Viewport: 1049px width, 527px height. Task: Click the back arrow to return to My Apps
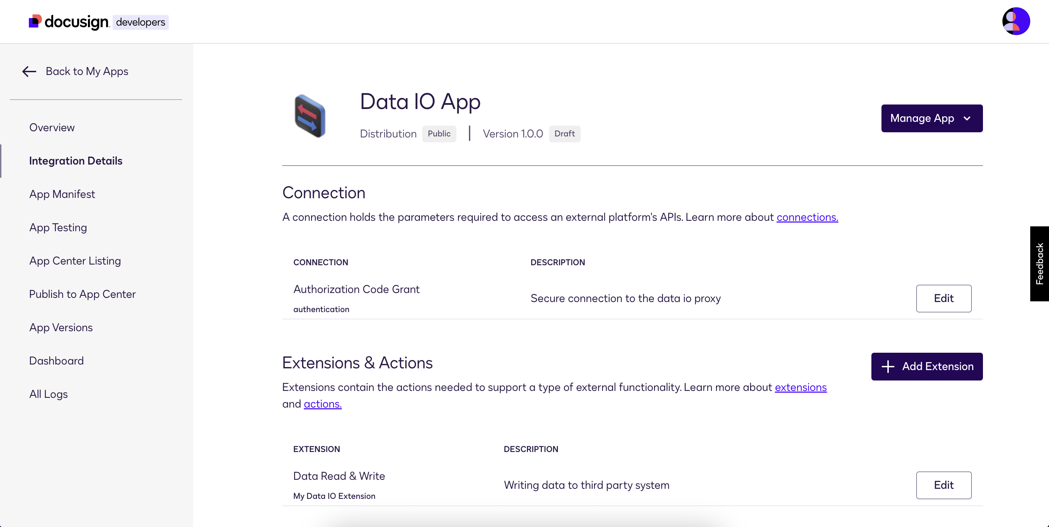click(29, 72)
